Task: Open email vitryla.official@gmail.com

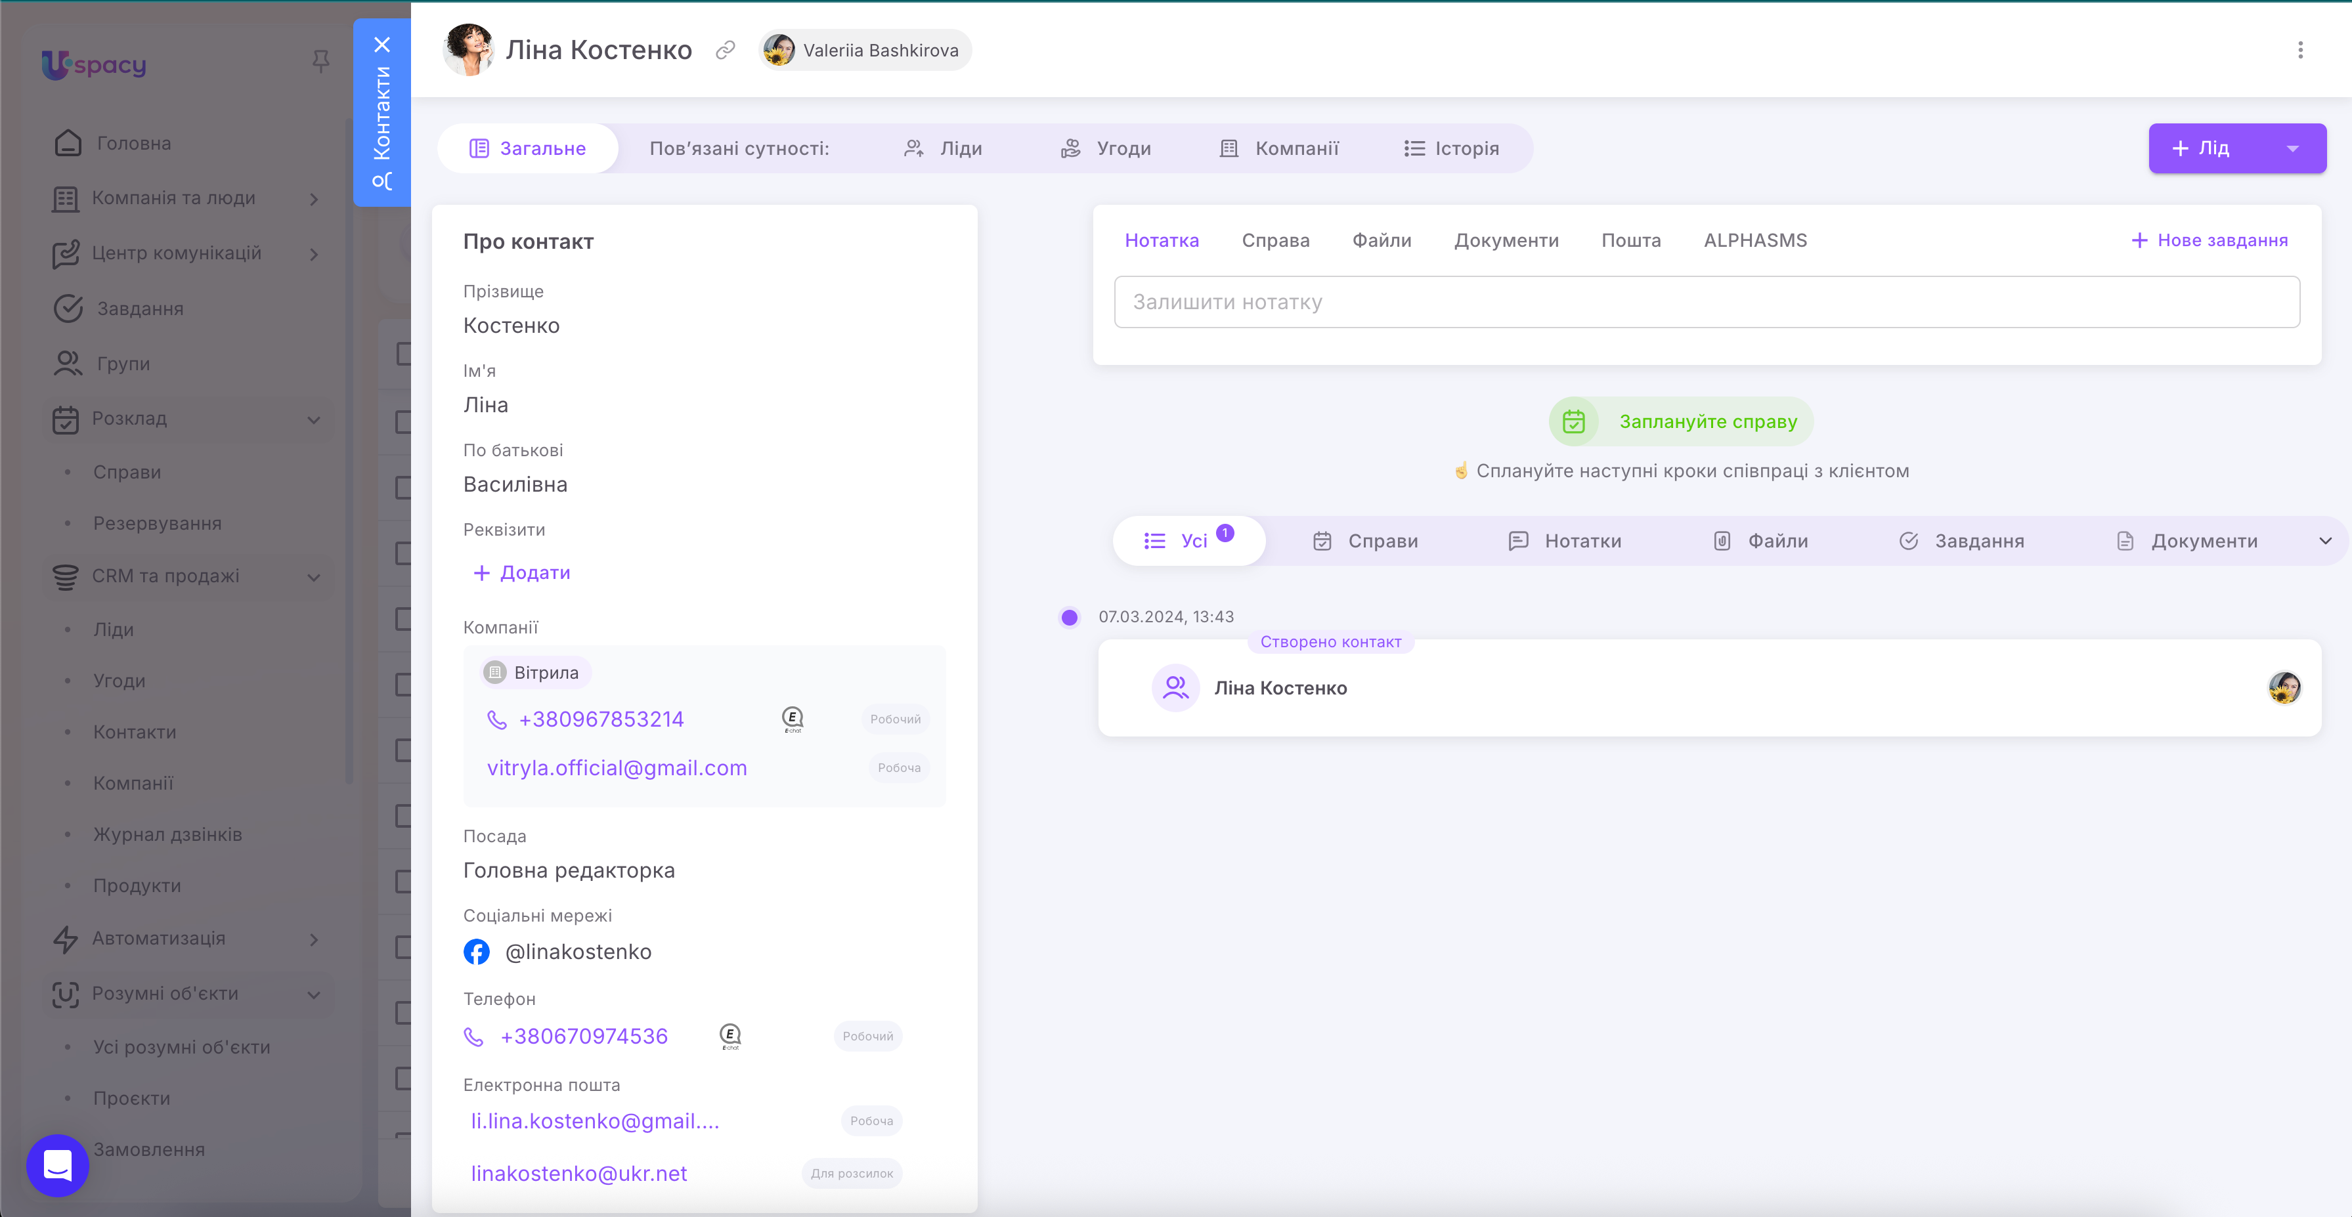Action: [617, 768]
